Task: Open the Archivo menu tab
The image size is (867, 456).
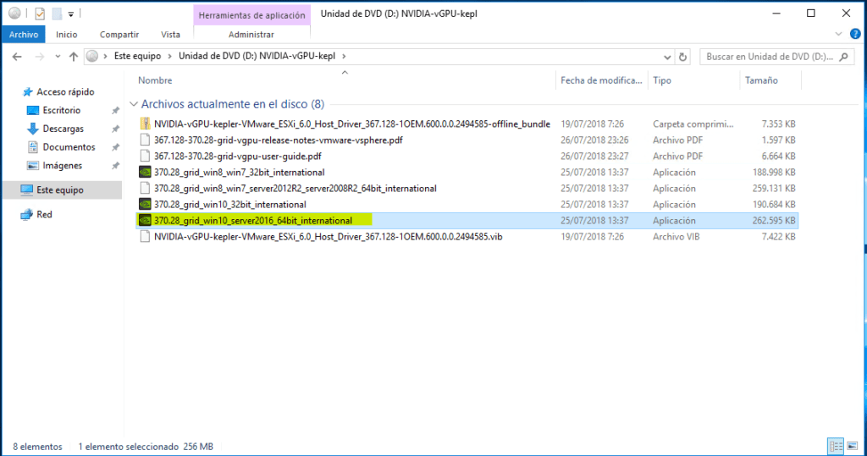Action: (24, 35)
